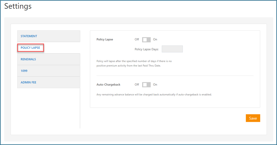Viewport: 277px width, 145px height.
Task: Click the On label beside Policy Lapse toggle
Action: [x=155, y=39]
